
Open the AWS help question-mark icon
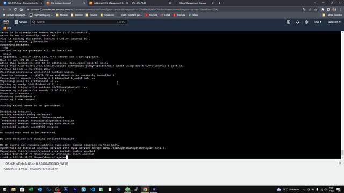click(306, 22)
